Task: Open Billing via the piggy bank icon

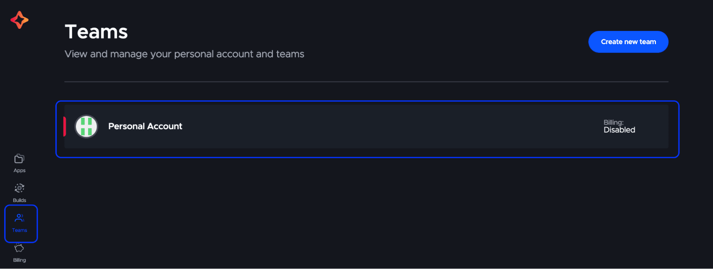Action: pos(19,248)
